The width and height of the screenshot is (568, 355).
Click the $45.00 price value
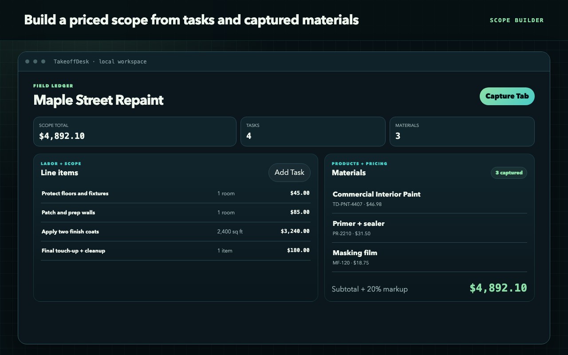(x=300, y=193)
